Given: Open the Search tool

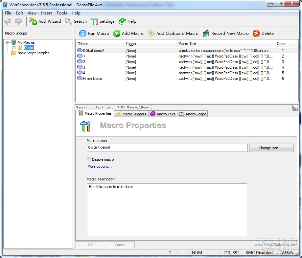Looking at the screenshot, I should [x=76, y=21].
